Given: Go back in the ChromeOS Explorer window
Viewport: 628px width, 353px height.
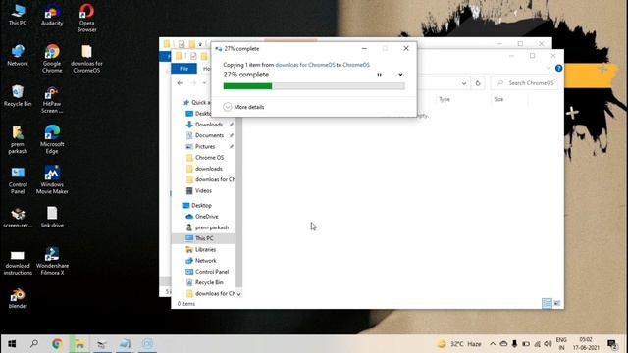Looking at the screenshot, I should (180, 83).
